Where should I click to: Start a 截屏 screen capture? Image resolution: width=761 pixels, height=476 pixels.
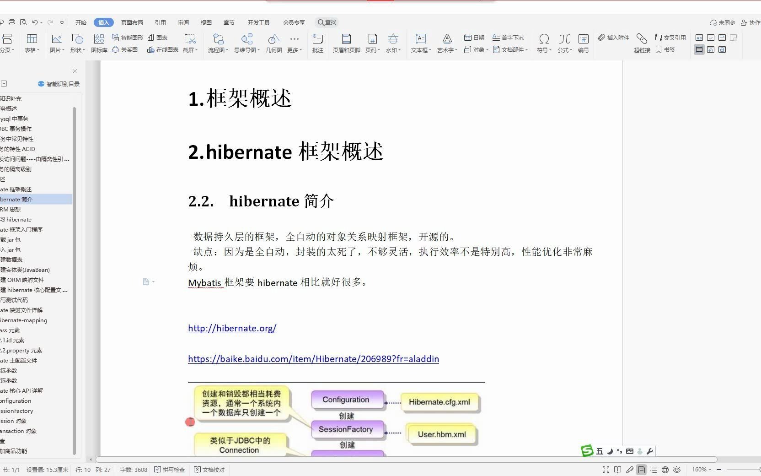[190, 43]
